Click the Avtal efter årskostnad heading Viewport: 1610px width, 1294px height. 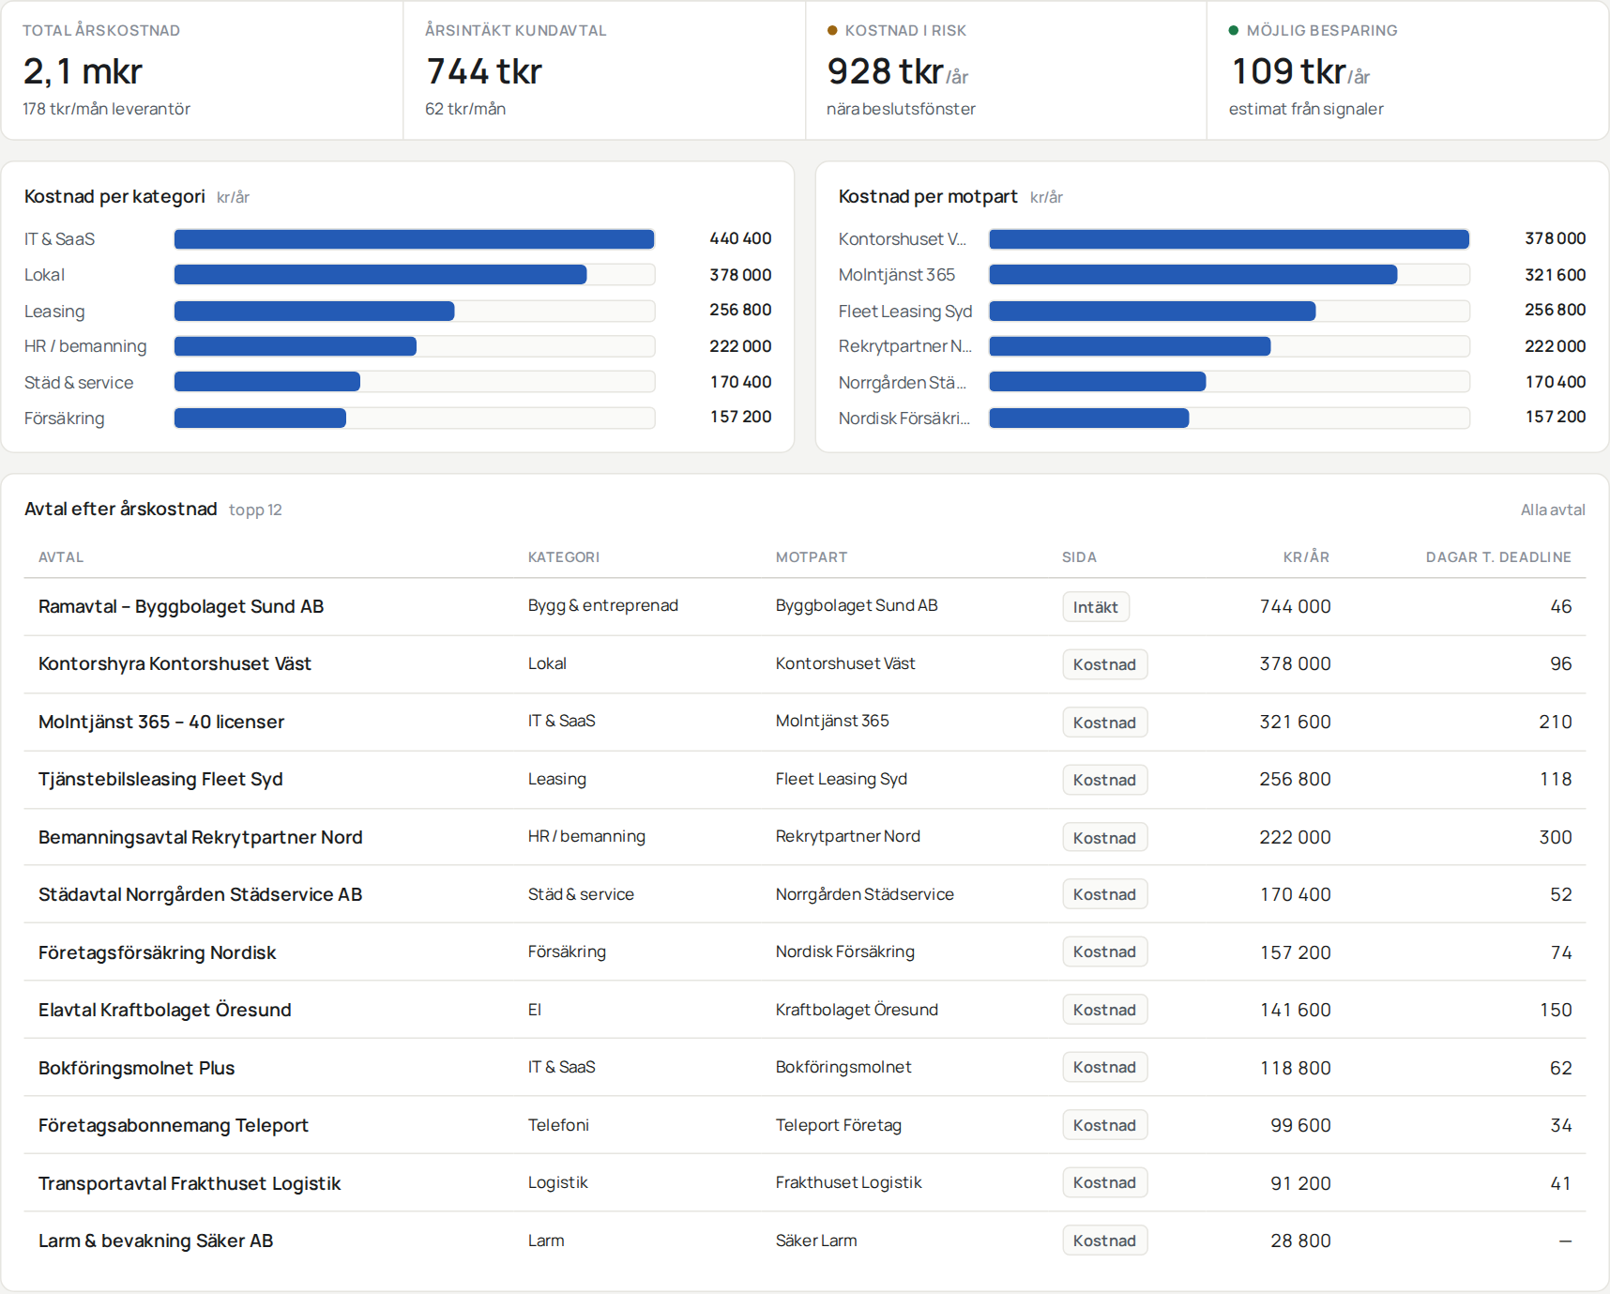[x=121, y=509]
